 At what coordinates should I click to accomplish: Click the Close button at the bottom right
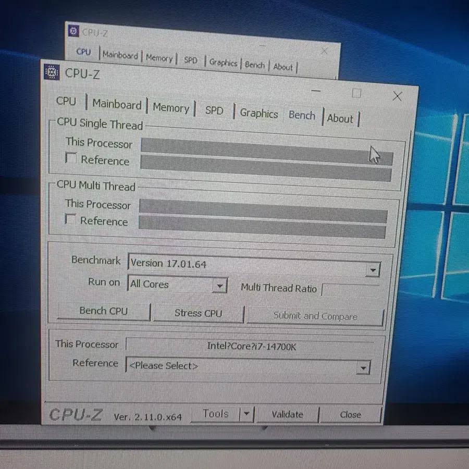pyautogui.click(x=350, y=415)
